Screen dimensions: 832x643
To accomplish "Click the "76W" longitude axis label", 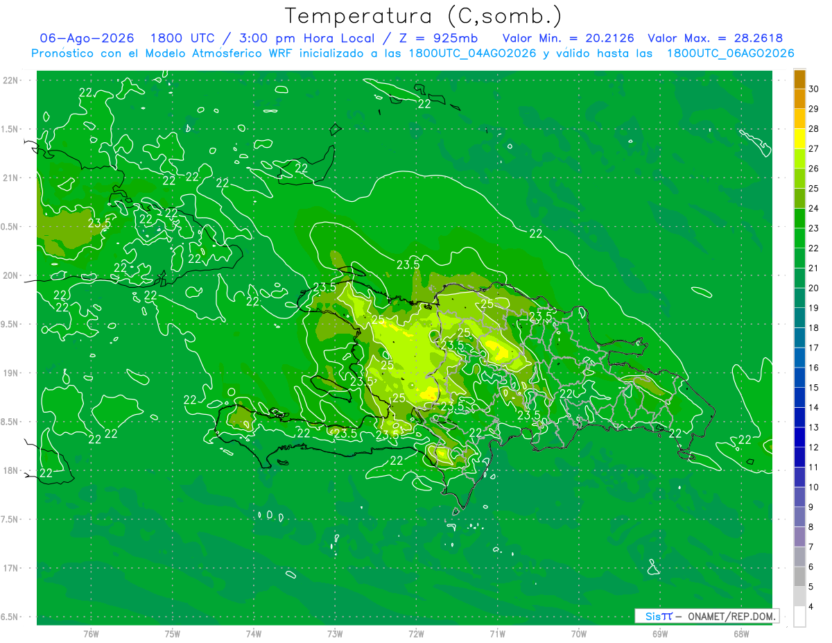I will point(91,633).
